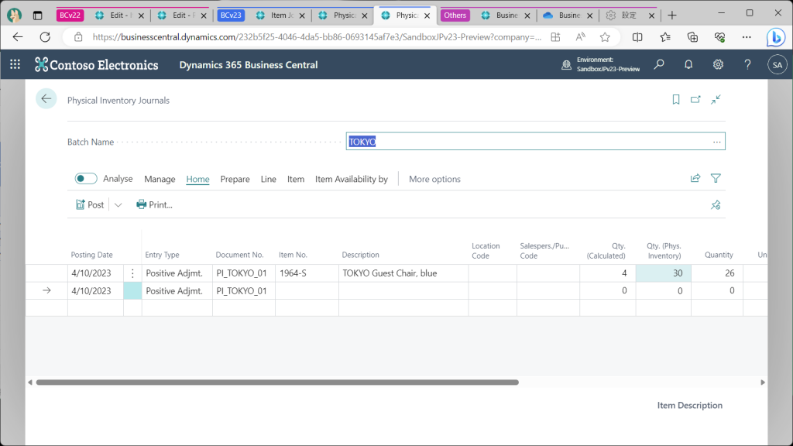Open the filter pane funnel icon

[716, 178]
